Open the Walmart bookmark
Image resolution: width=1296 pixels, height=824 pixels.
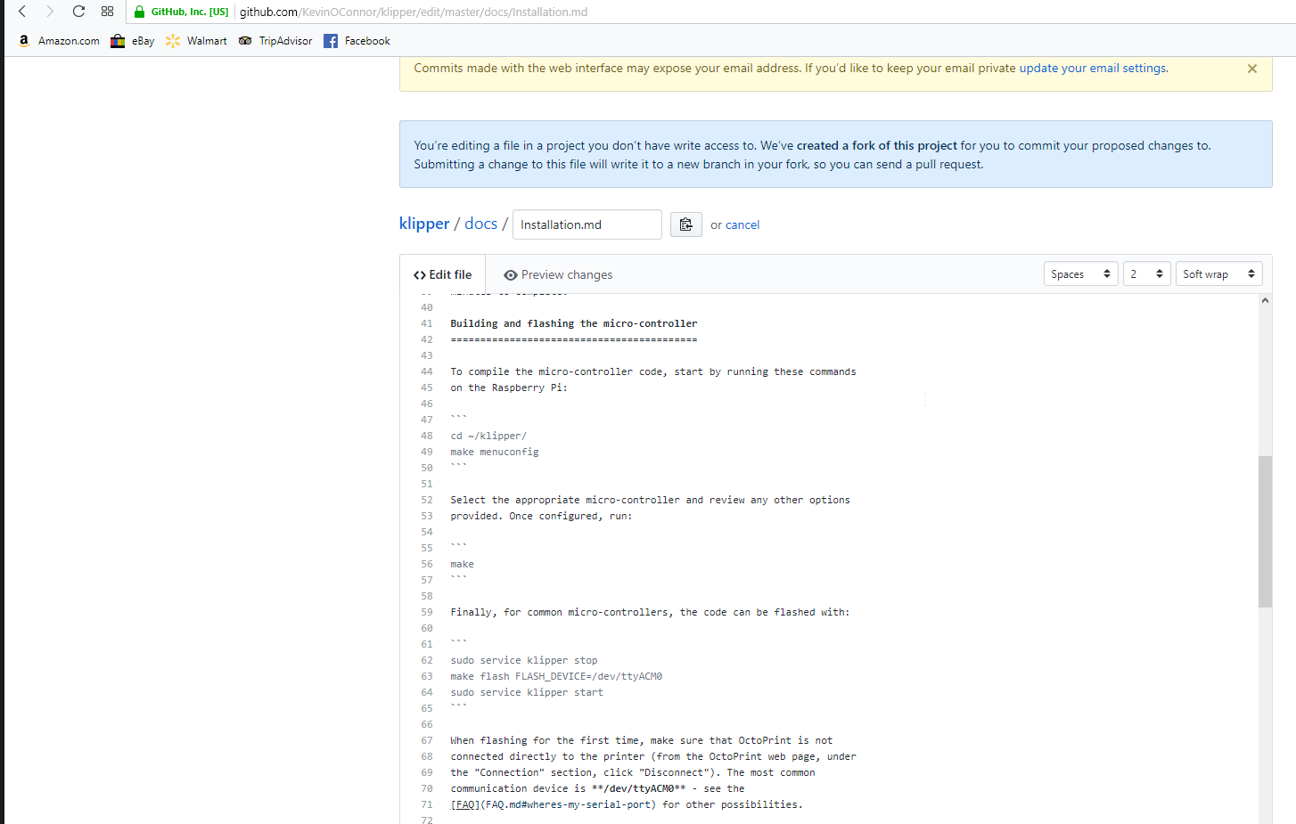tap(196, 41)
